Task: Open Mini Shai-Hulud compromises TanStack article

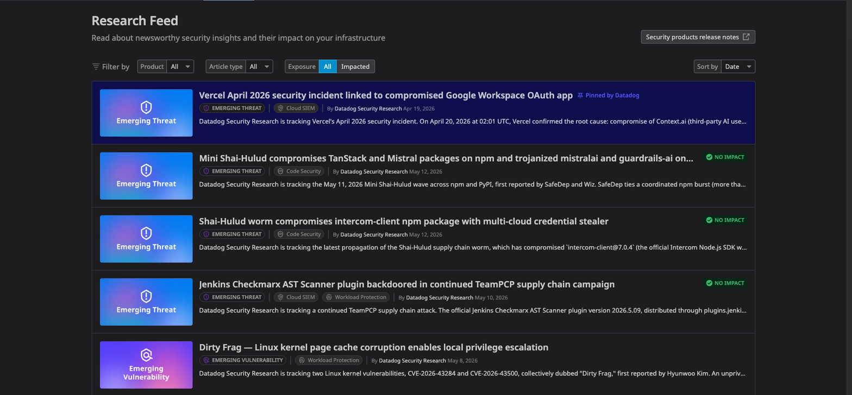Action: pyautogui.click(x=446, y=158)
